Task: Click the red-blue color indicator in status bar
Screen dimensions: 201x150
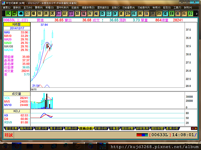Action: coord(142,135)
